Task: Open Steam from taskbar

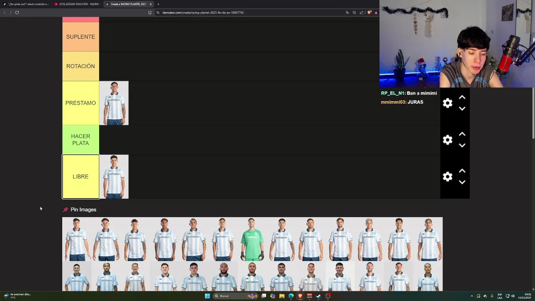Action: 318,296
